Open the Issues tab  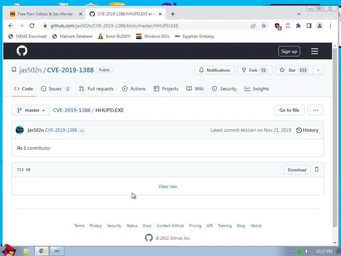click(56, 89)
